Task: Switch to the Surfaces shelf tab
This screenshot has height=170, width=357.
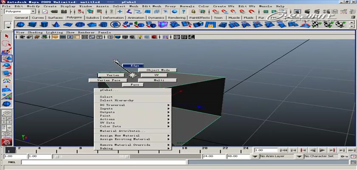Action: coord(56,18)
